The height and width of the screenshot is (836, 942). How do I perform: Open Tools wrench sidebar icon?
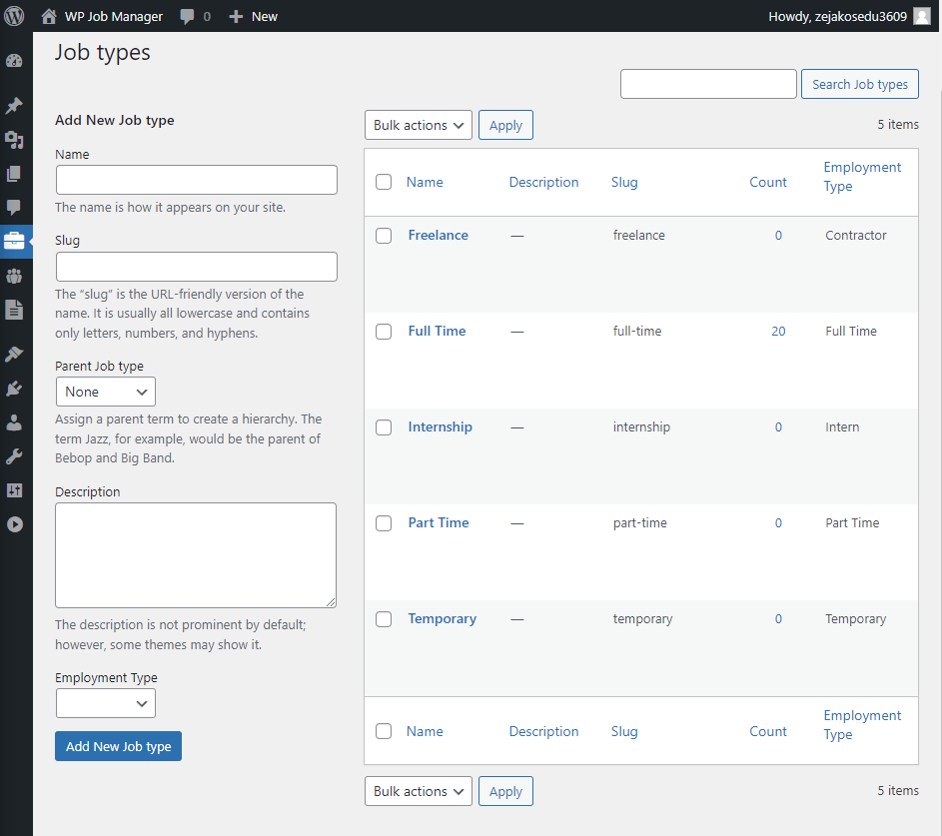[14, 456]
